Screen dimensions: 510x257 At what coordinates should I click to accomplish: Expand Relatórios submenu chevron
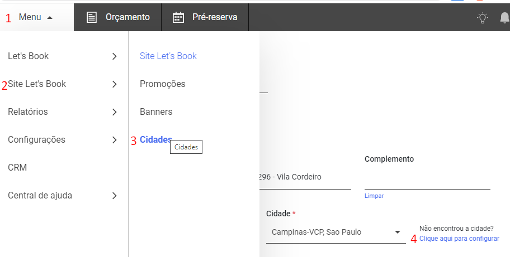coord(114,112)
